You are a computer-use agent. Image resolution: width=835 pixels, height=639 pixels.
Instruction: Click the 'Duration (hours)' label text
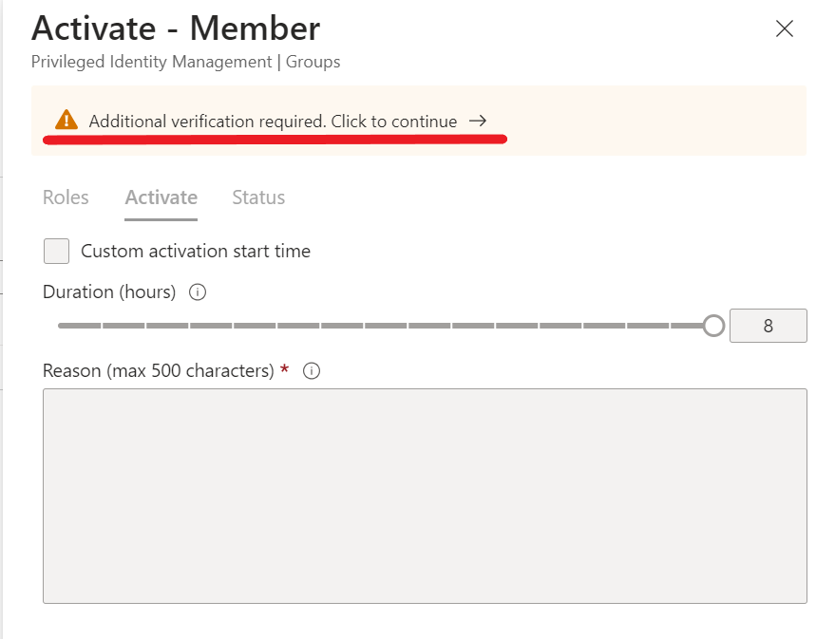(x=109, y=292)
